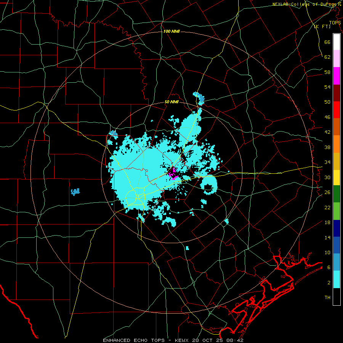Click the ring-shaped cyan echo east of the radar
Image resolution: width=343 pixels, height=343 pixels.
[x=209, y=186]
